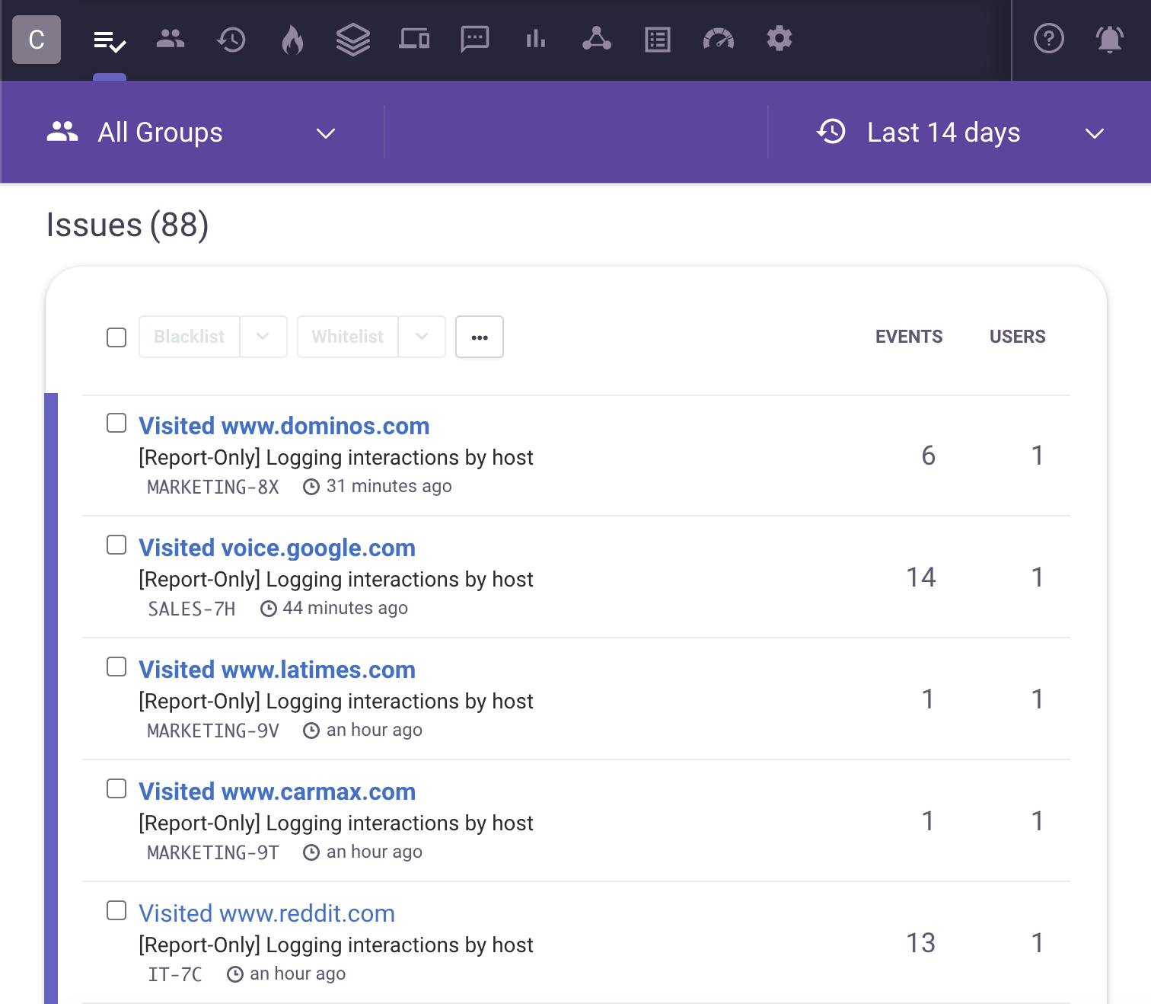The width and height of the screenshot is (1151, 1004).
Task: Check the www.carmax.com issue checkbox
Action: click(116, 788)
